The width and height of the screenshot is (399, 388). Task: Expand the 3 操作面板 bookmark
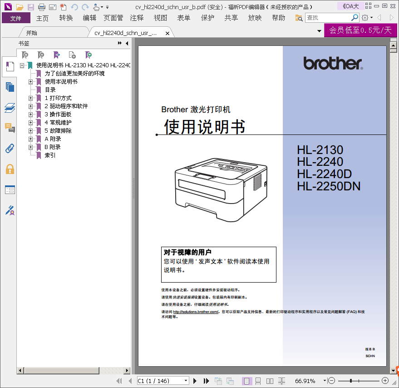pos(30,114)
